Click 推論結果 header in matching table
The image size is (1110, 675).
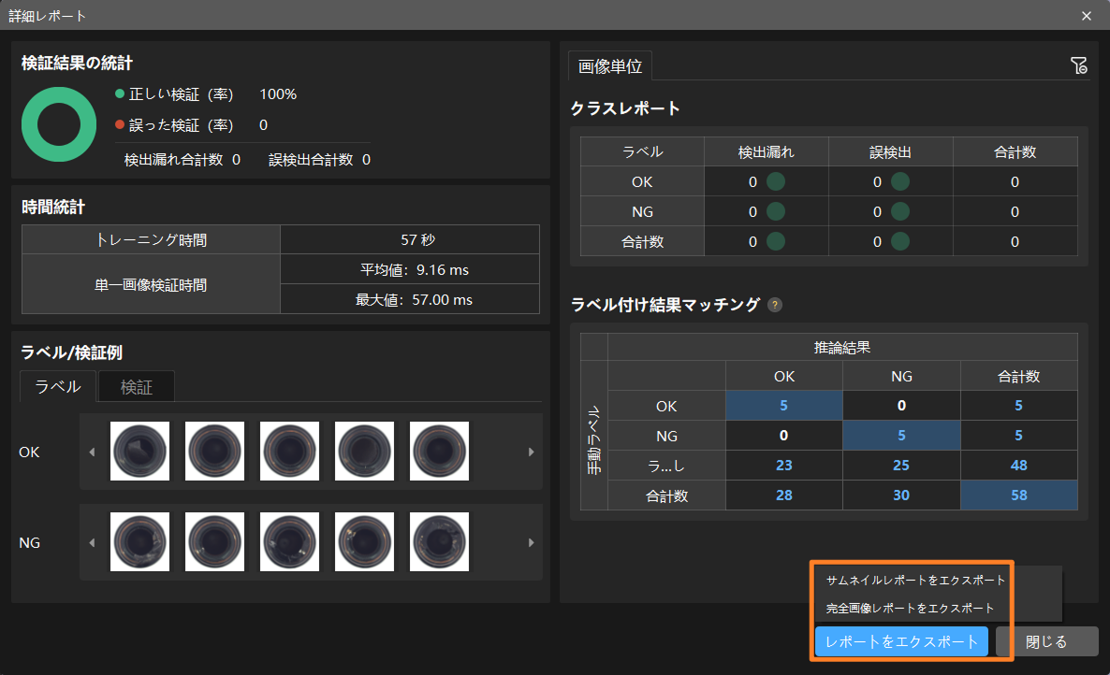pyautogui.click(x=842, y=347)
